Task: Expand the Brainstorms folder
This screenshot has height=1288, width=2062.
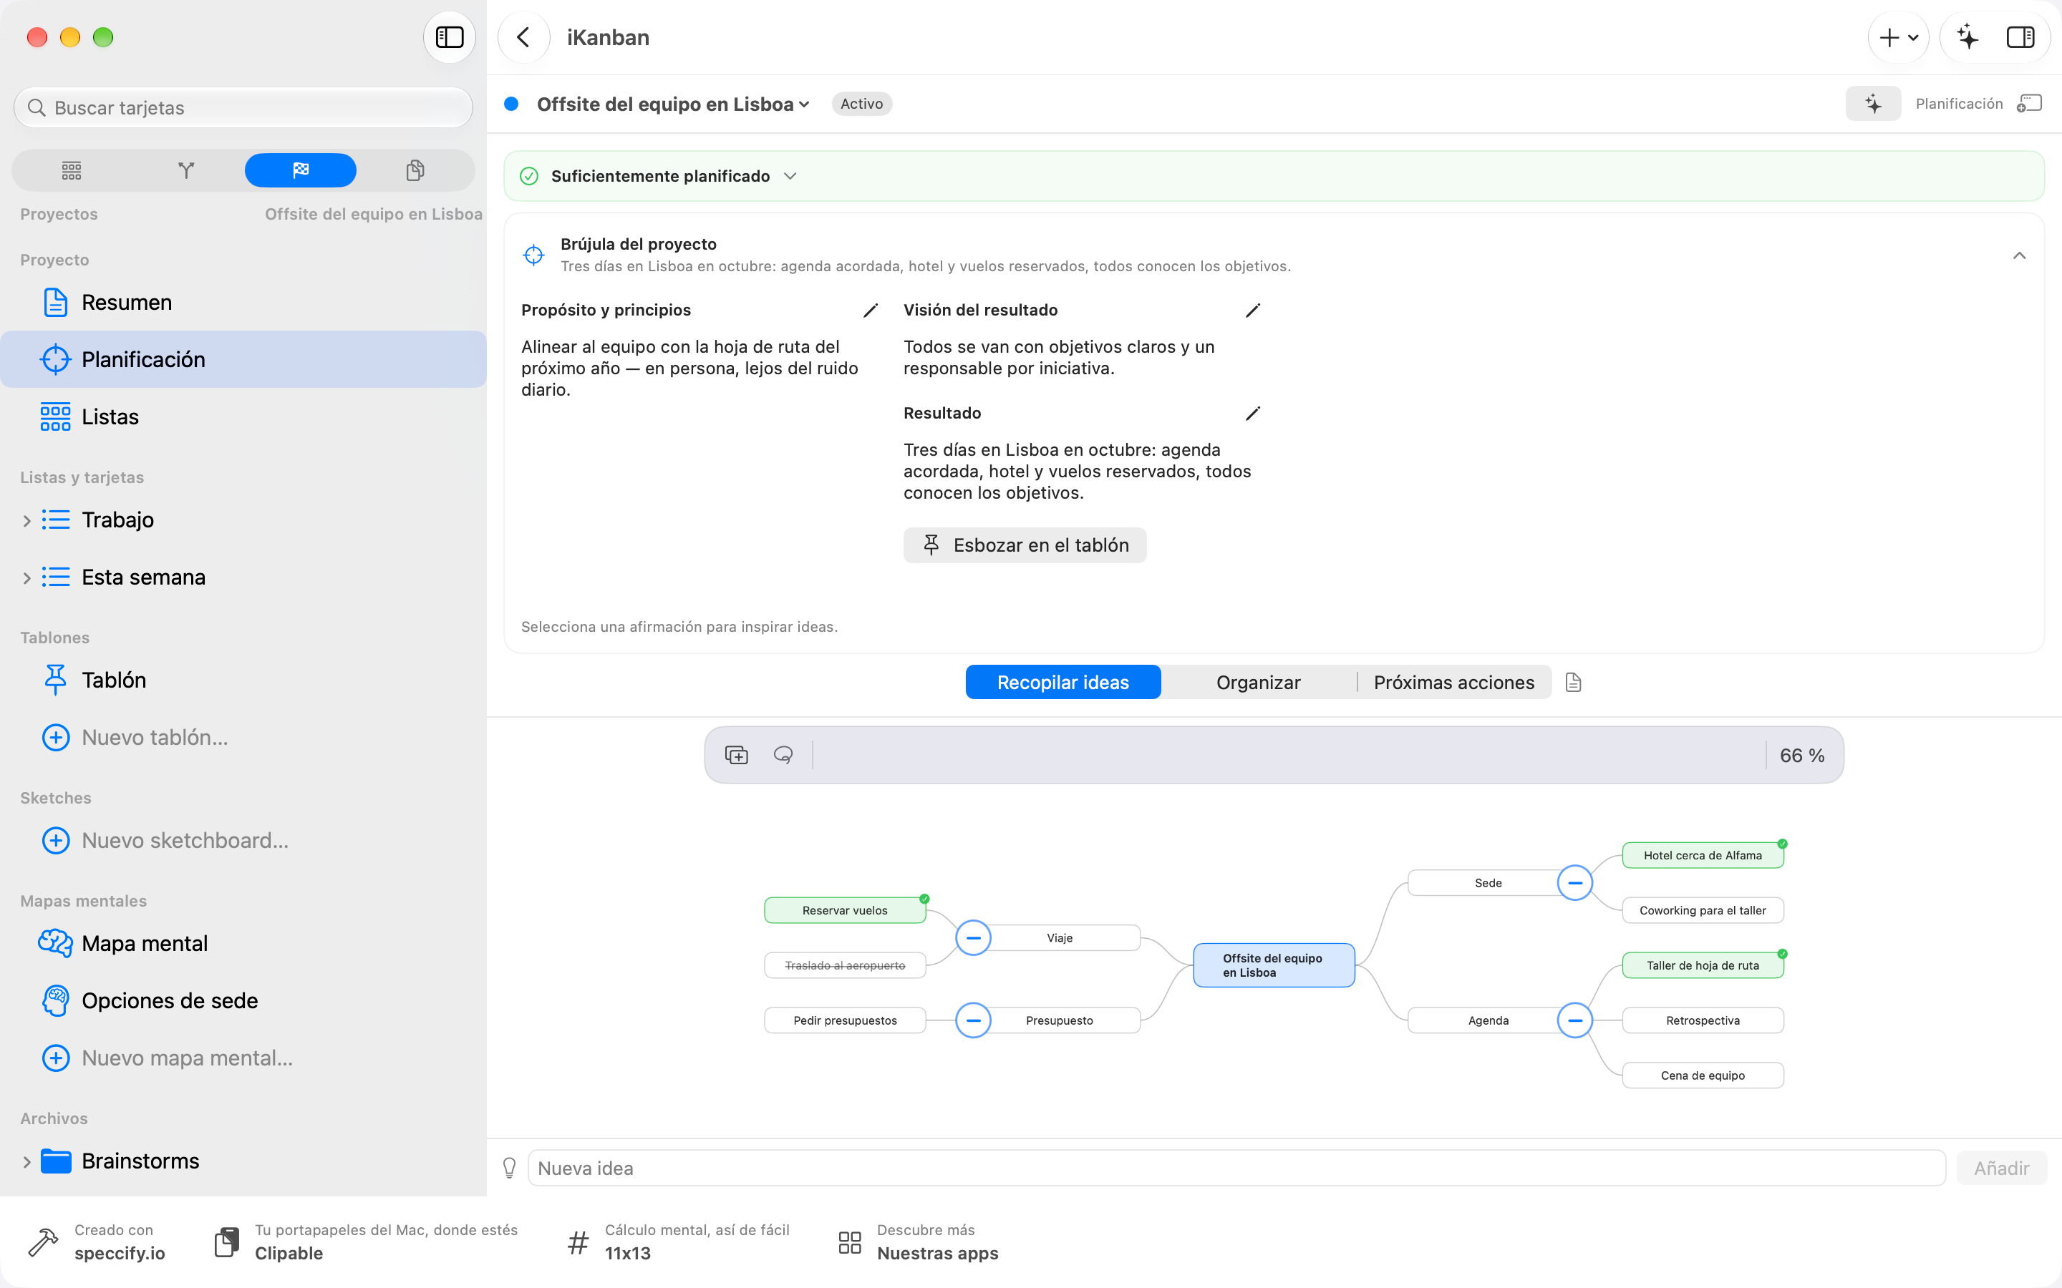Action: (x=26, y=1162)
